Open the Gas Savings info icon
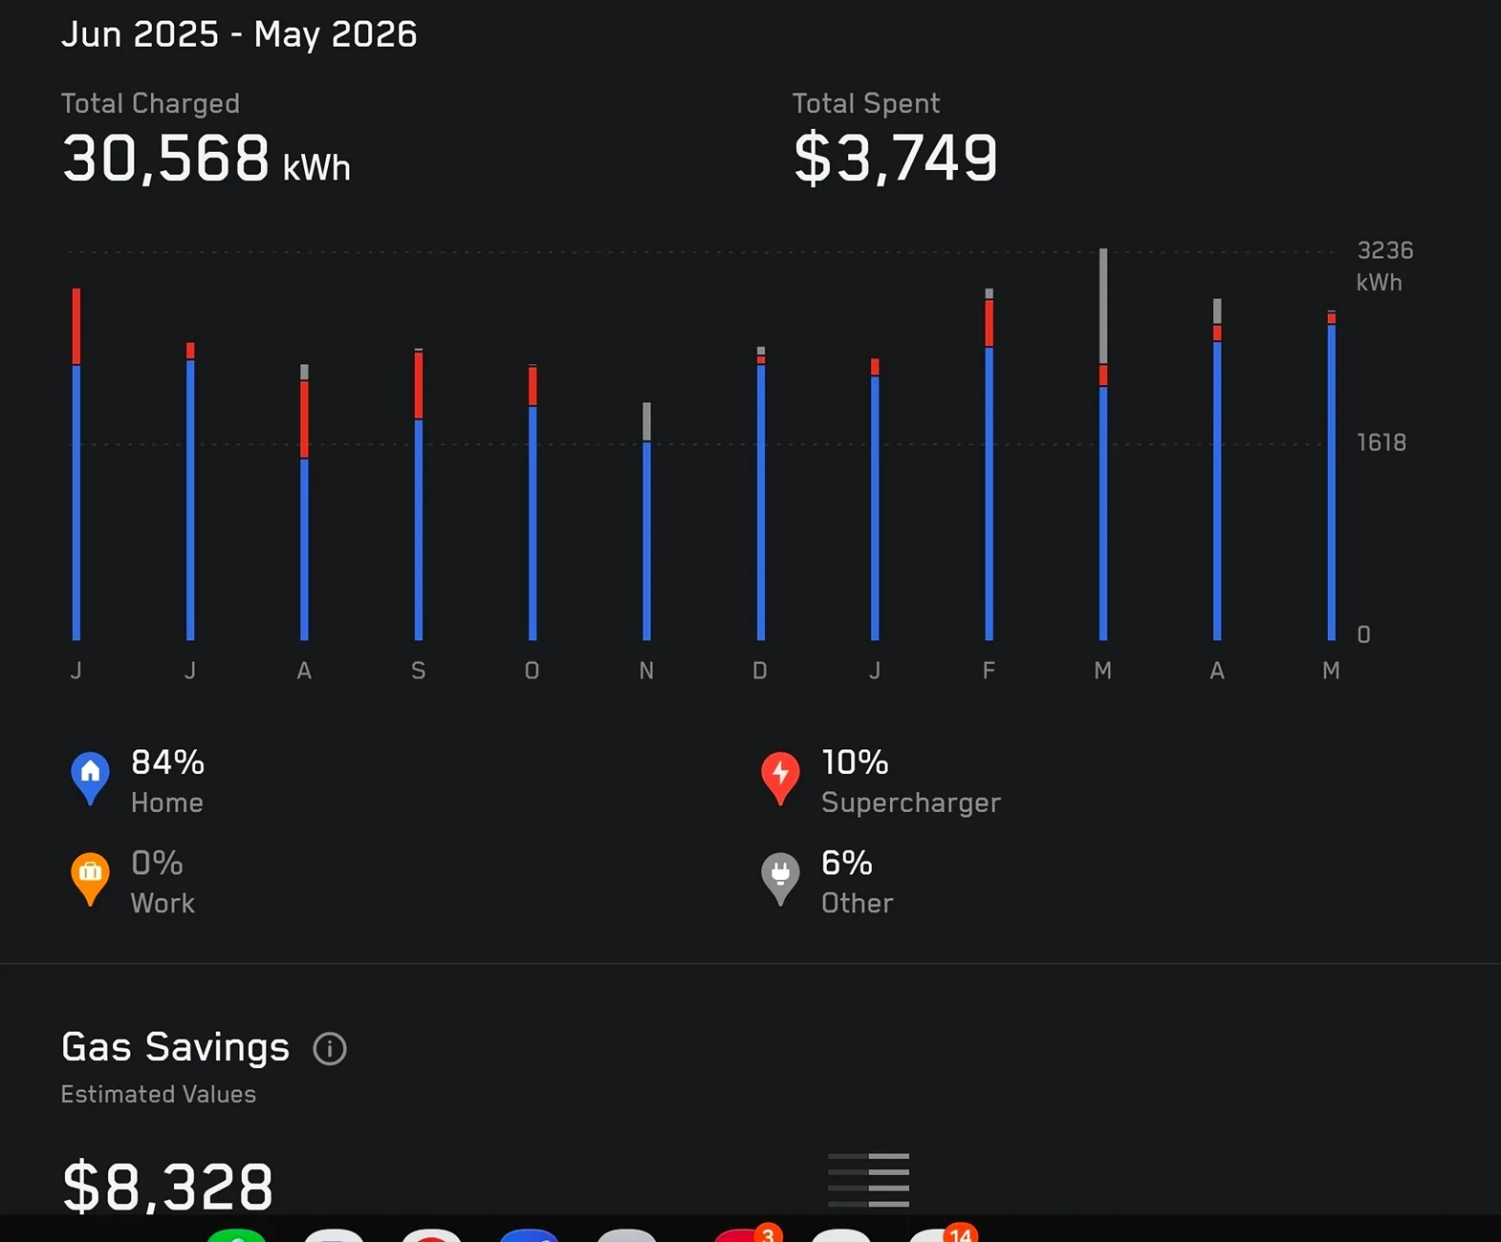The height and width of the screenshot is (1242, 1501). [x=330, y=1048]
